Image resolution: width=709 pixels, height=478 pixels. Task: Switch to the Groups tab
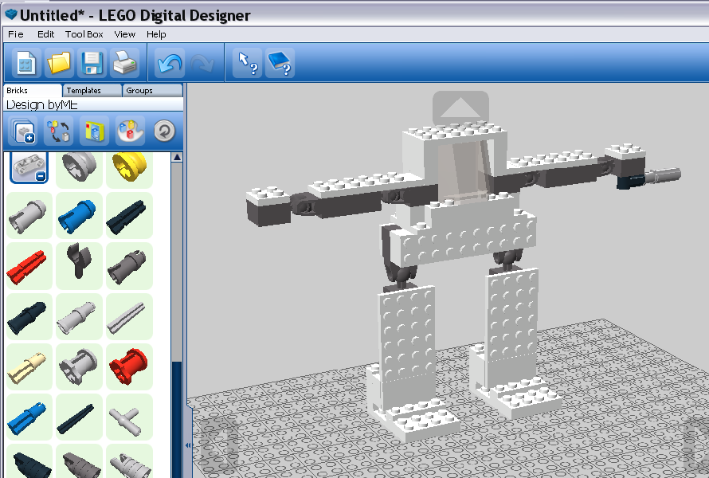pos(152,91)
